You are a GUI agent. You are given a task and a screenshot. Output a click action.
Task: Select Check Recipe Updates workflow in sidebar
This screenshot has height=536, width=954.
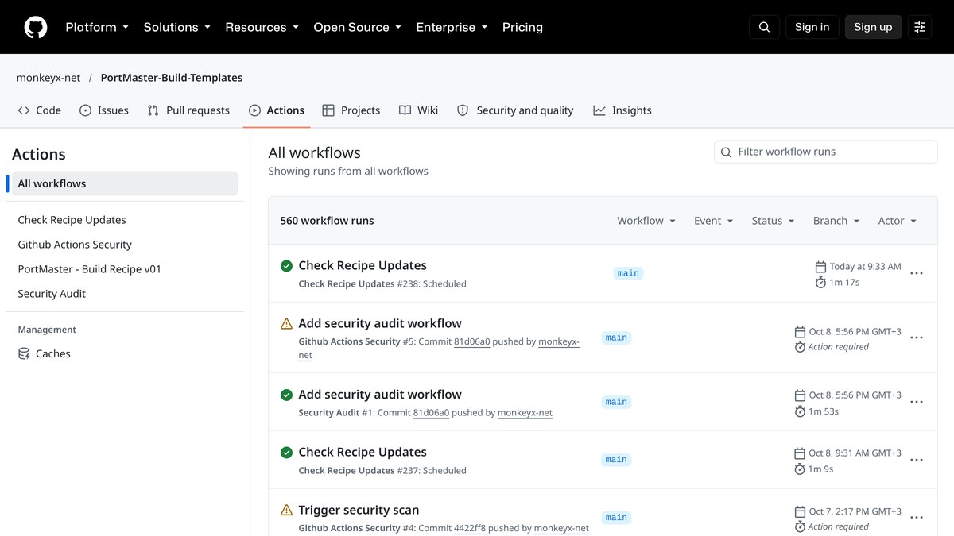click(x=125, y=220)
